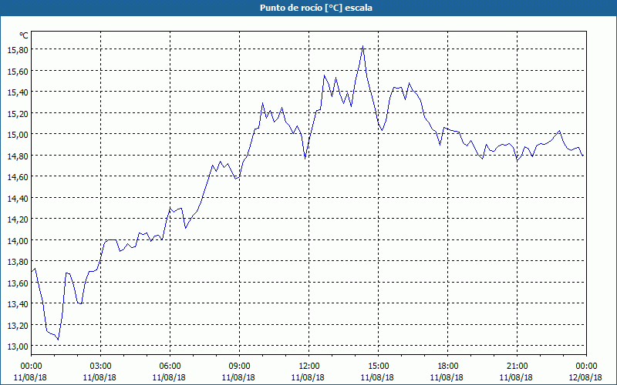Click the 15,80 y-axis label

pos(17,50)
